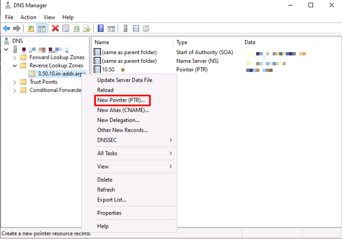Click the Refresh toolbar icon
The image size is (342, 239).
[x=76, y=29]
